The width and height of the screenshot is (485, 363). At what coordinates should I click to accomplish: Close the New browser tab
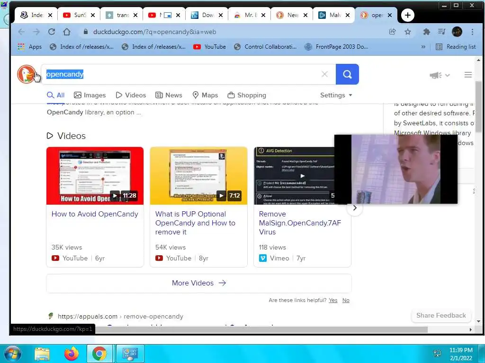tap(305, 15)
